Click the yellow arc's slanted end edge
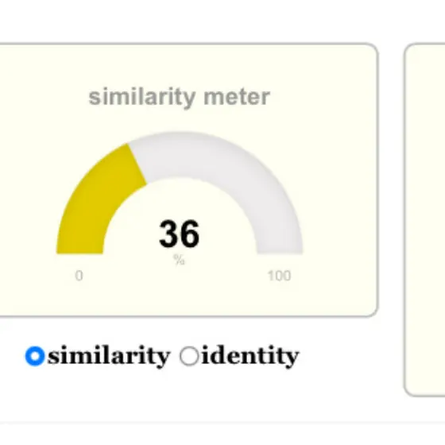The width and height of the screenshot is (445, 445). tap(137, 164)
